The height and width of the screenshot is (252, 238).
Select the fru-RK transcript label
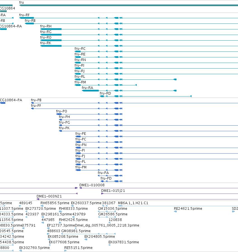pyautogui.click(x=46, y=43)
